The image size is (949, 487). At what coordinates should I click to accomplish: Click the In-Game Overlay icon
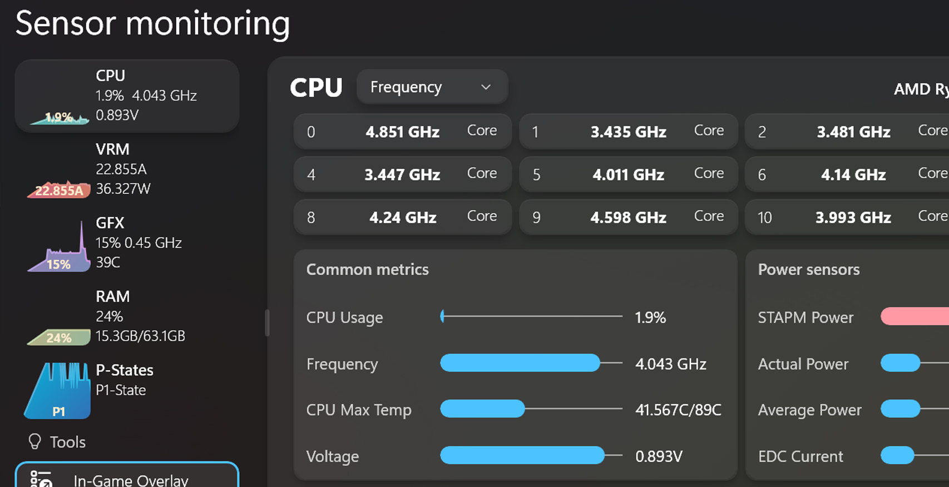(41, 479)
